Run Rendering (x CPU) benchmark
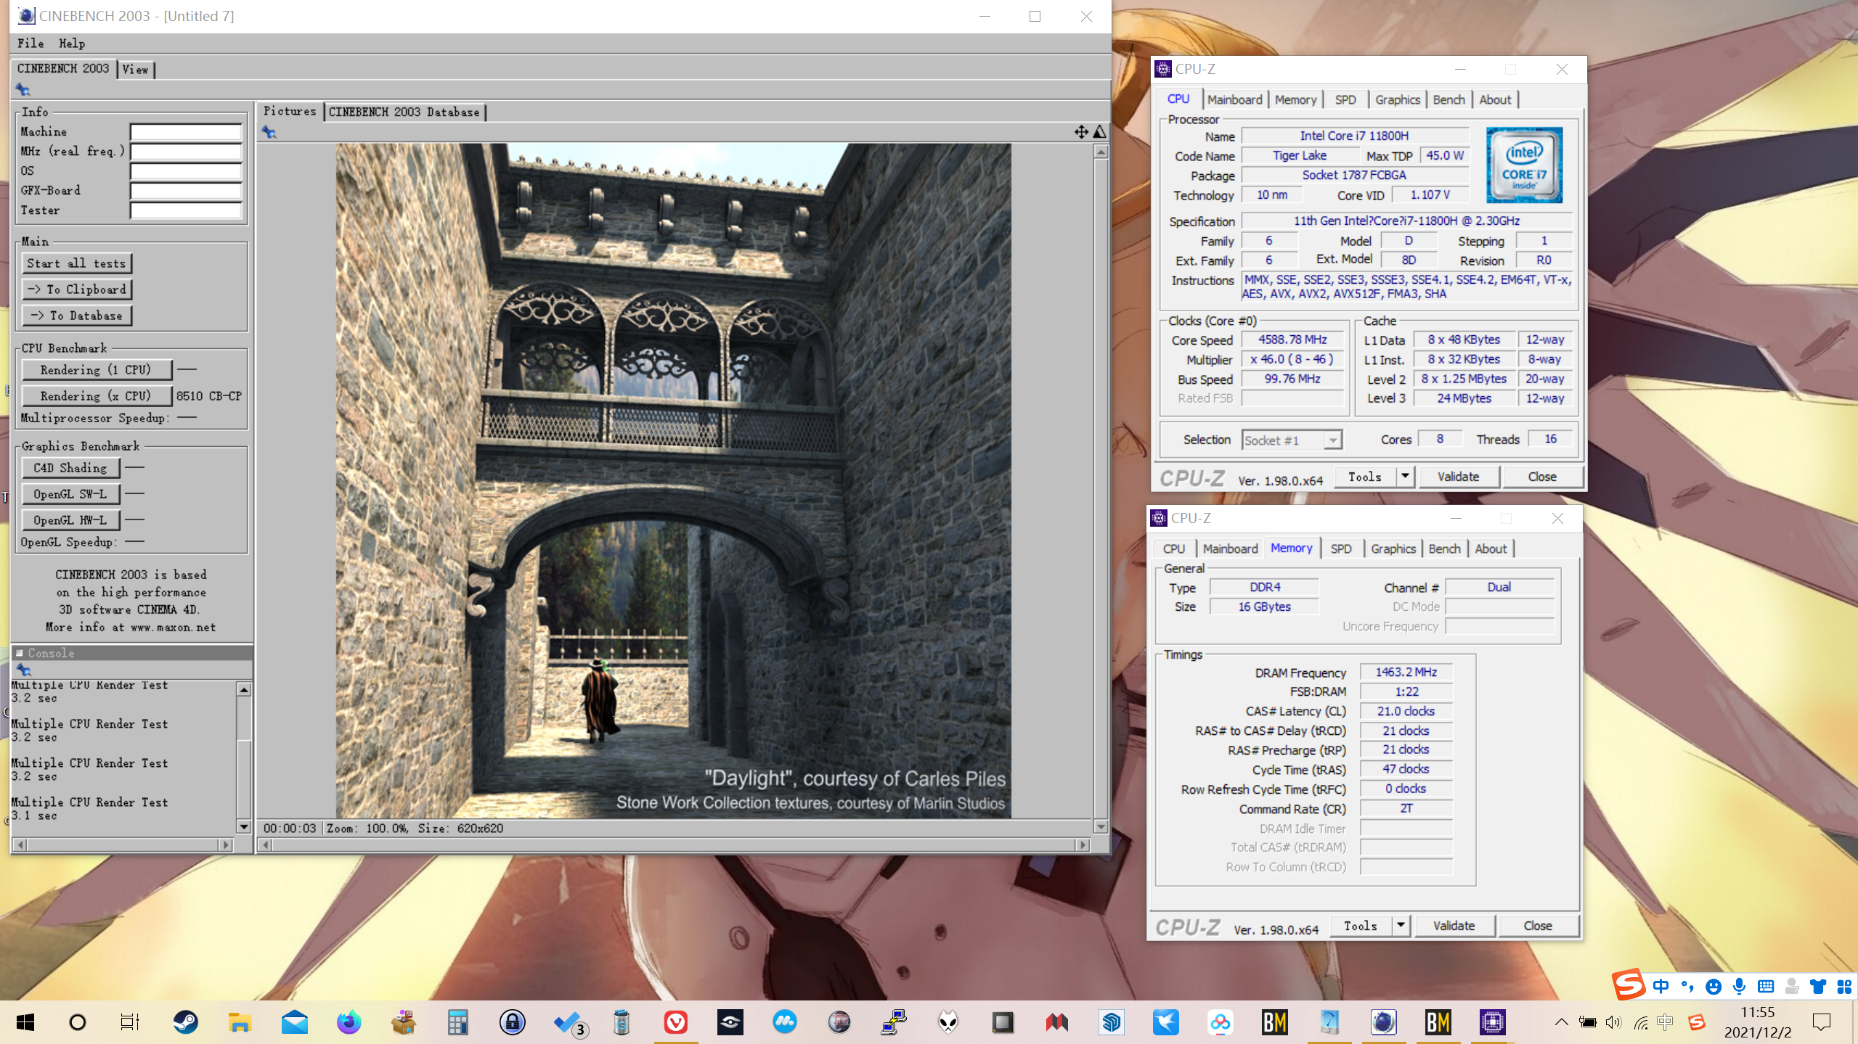 [x=97, y=396]
